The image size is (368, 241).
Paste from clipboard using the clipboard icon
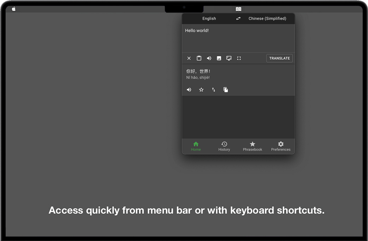tap(199, 58)
